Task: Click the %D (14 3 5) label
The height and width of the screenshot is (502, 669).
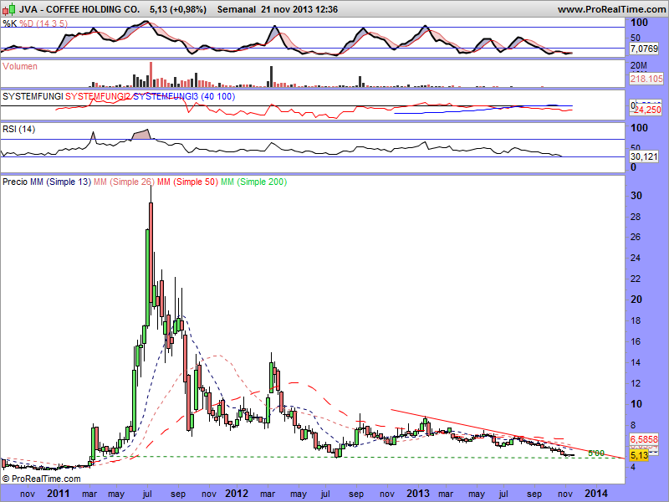Action: 43,23
